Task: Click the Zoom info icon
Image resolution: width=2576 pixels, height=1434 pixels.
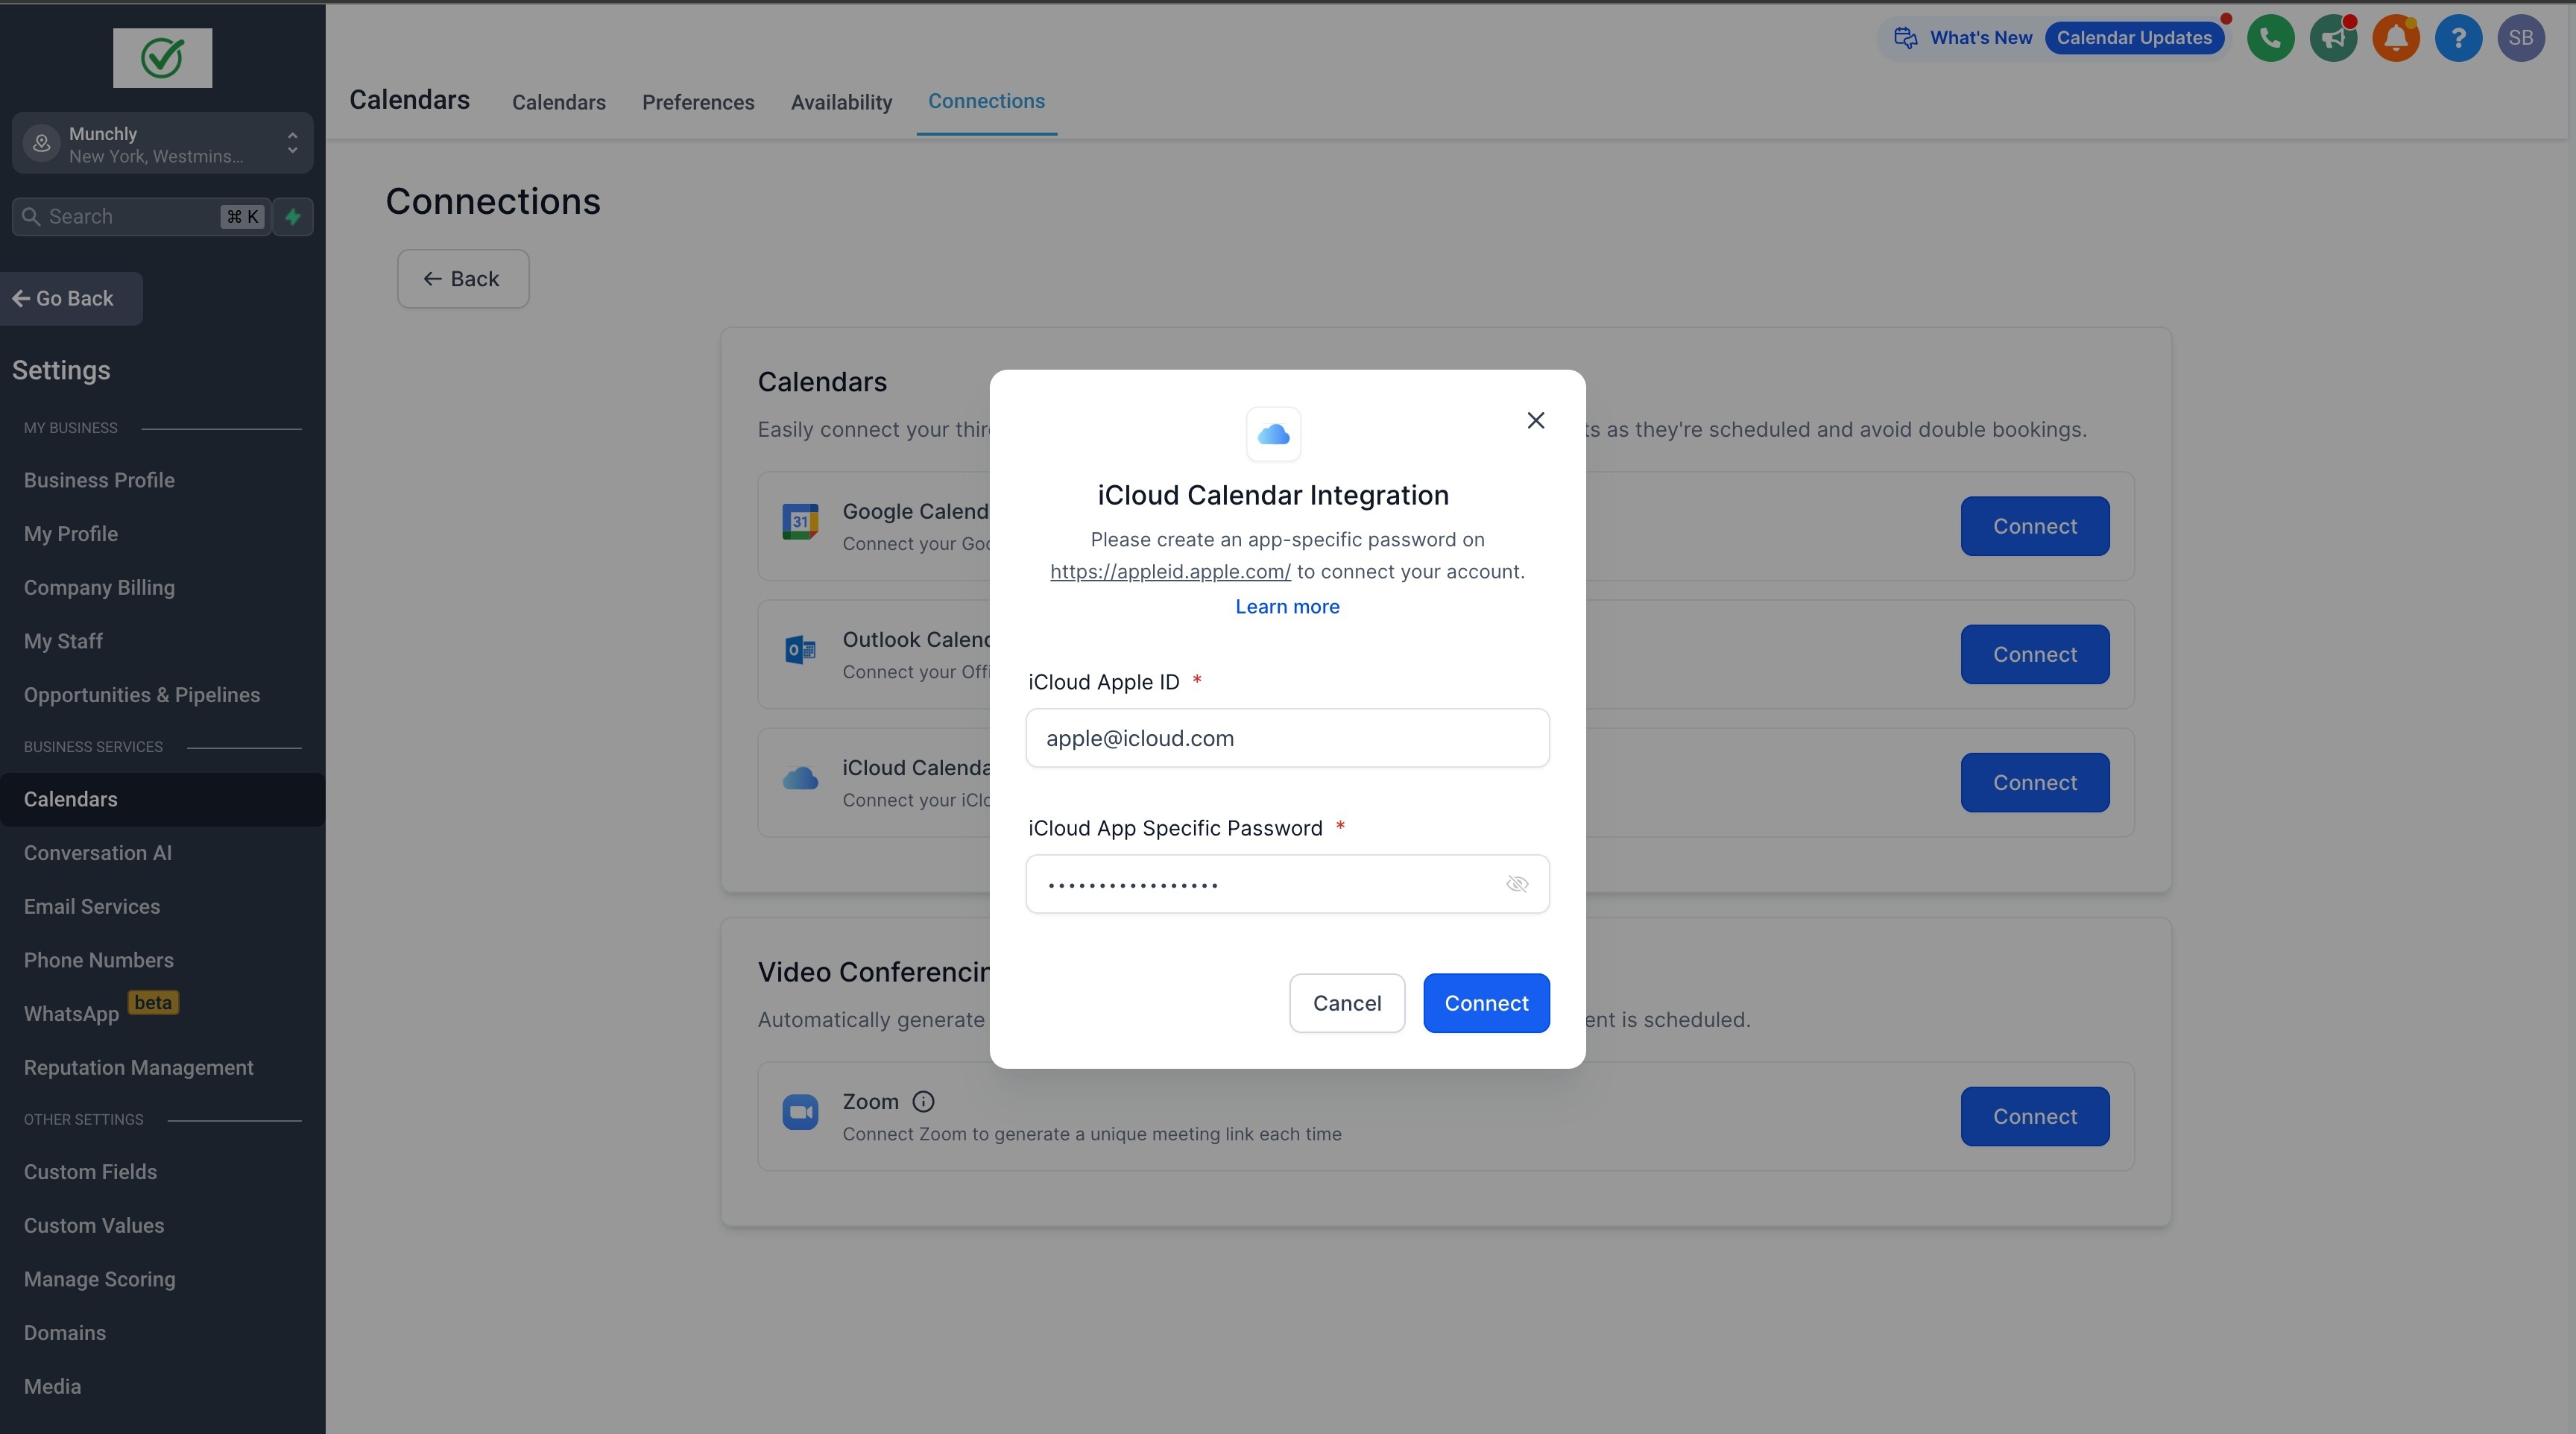Action: [923, 1101]
